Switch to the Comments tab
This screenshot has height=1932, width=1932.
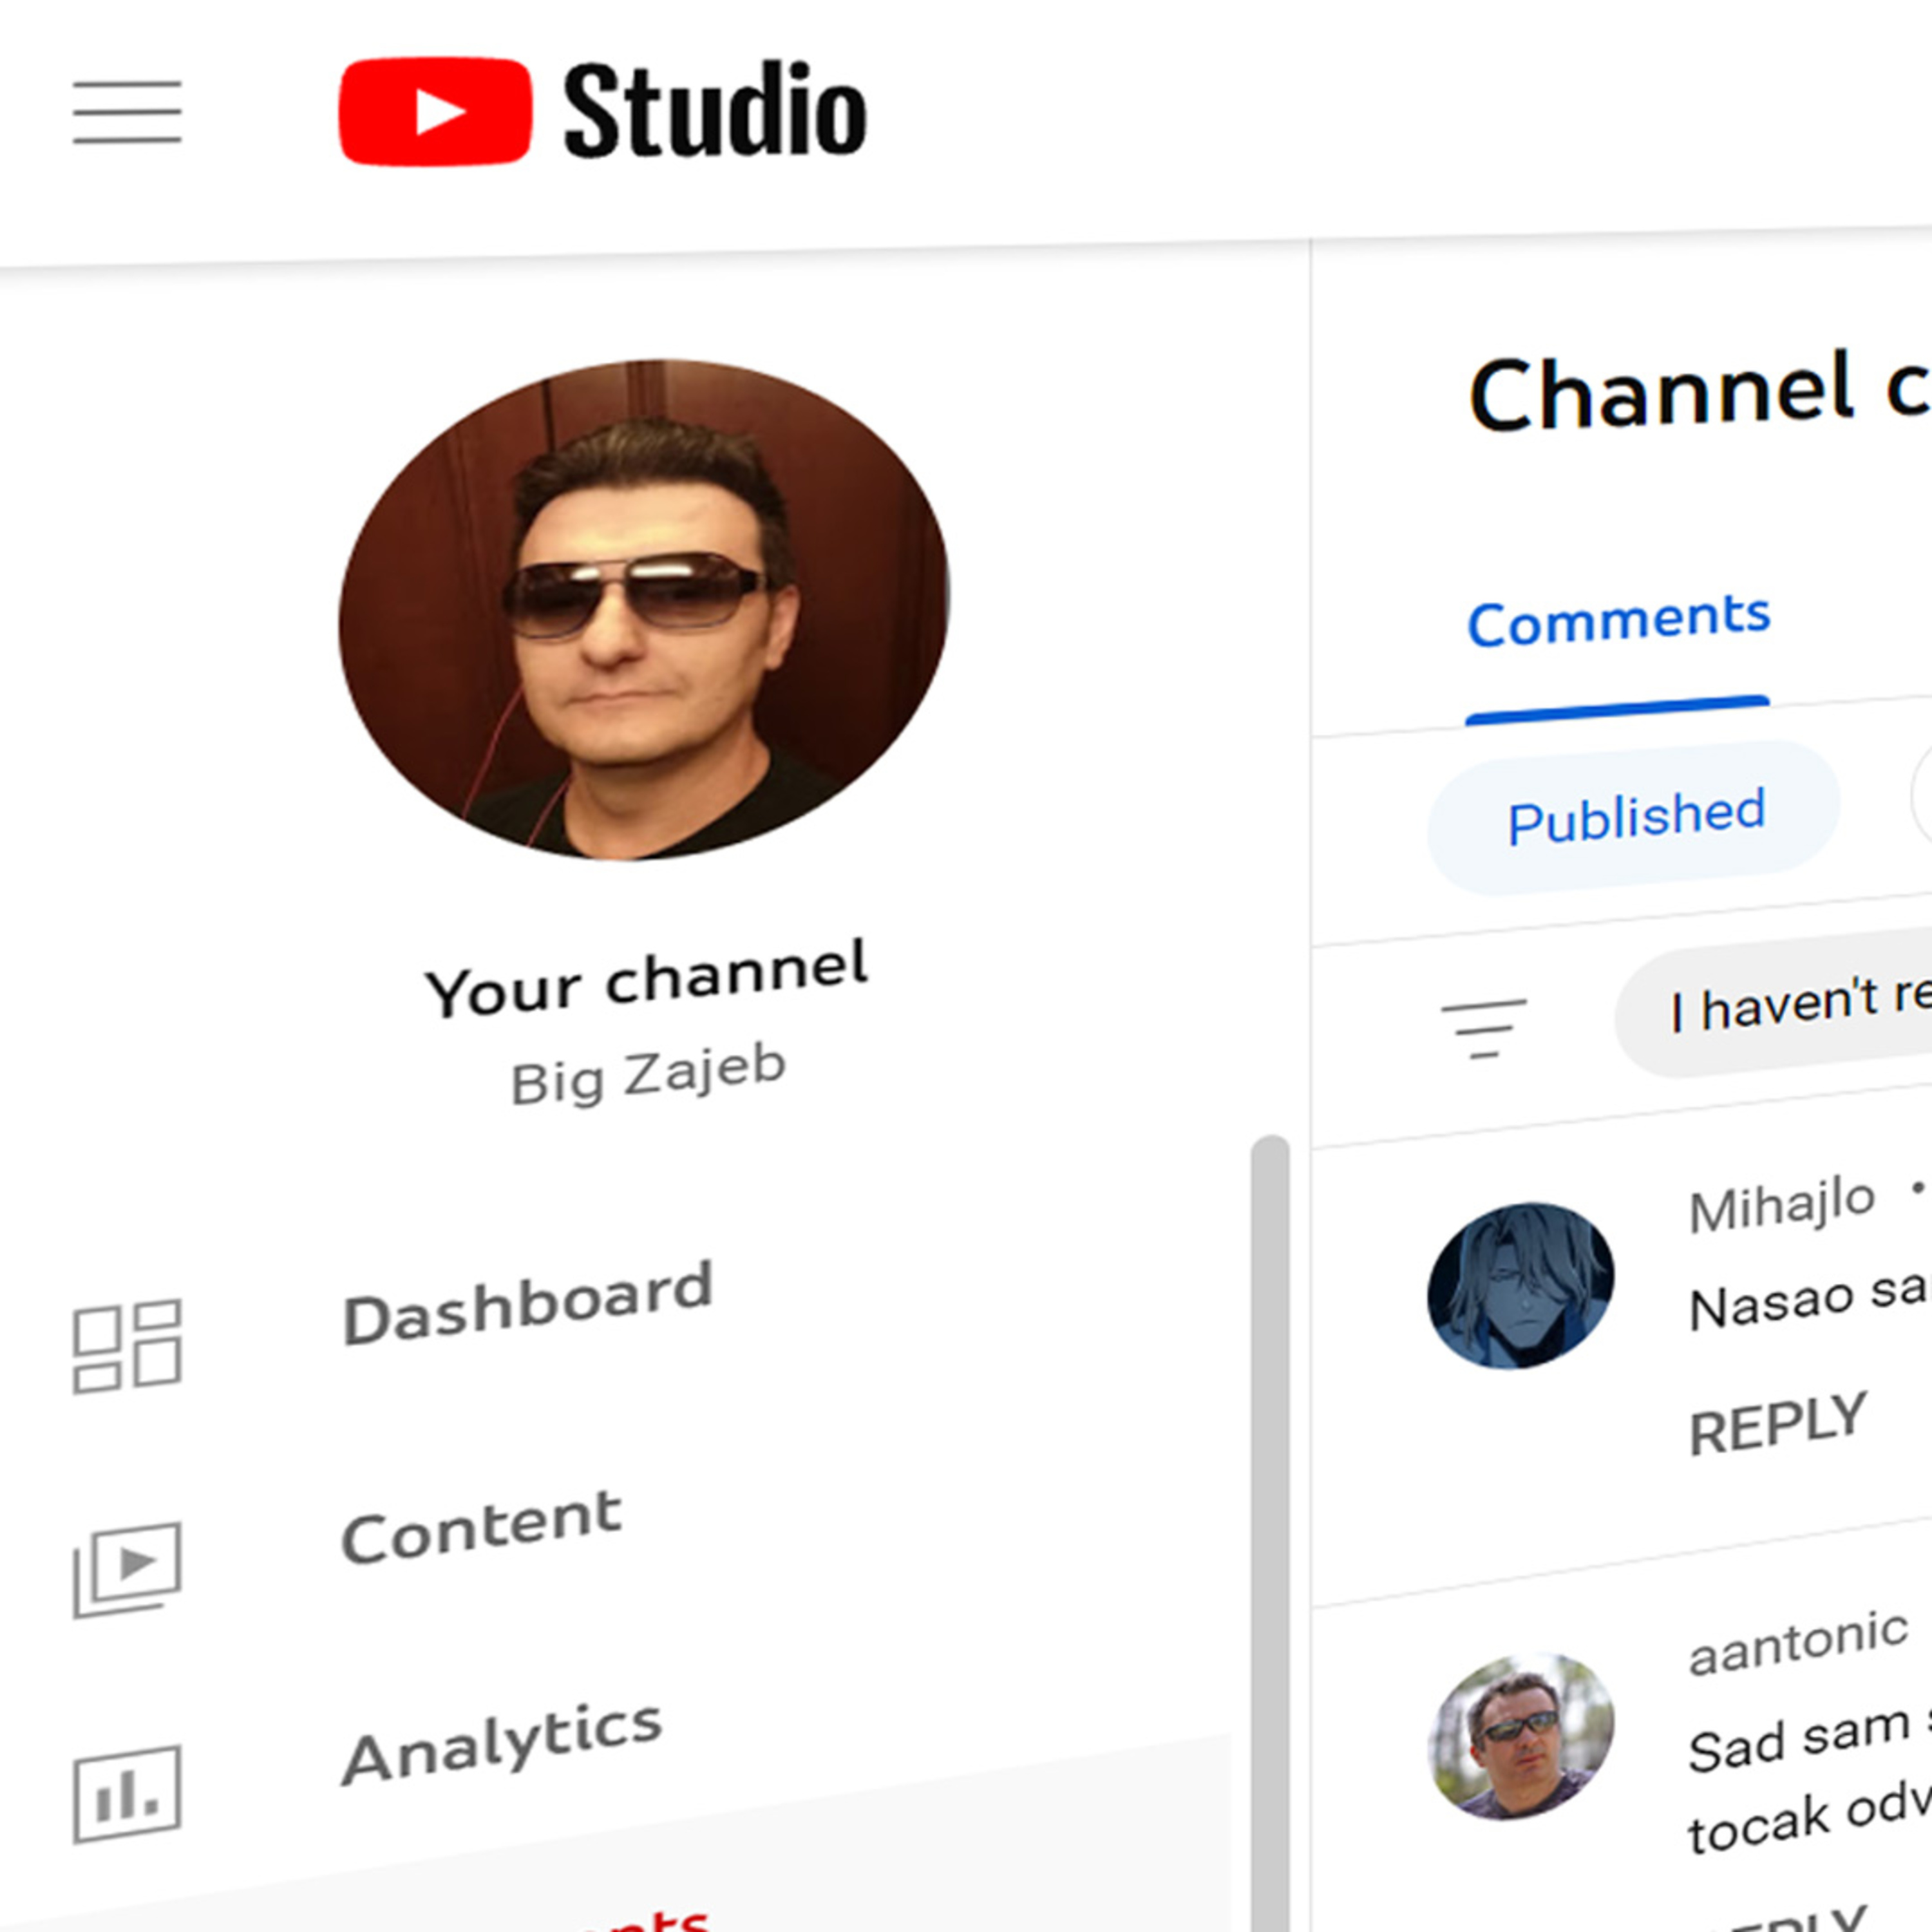pyautogui.click(x=1618, y=620)
